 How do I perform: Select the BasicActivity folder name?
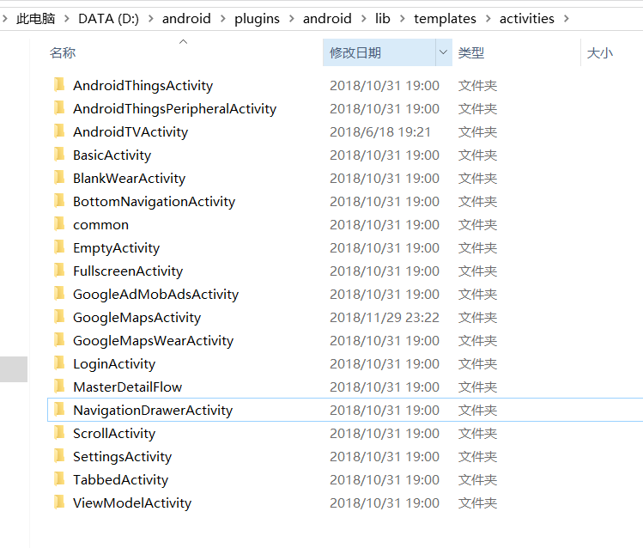[x=112, y=155]
